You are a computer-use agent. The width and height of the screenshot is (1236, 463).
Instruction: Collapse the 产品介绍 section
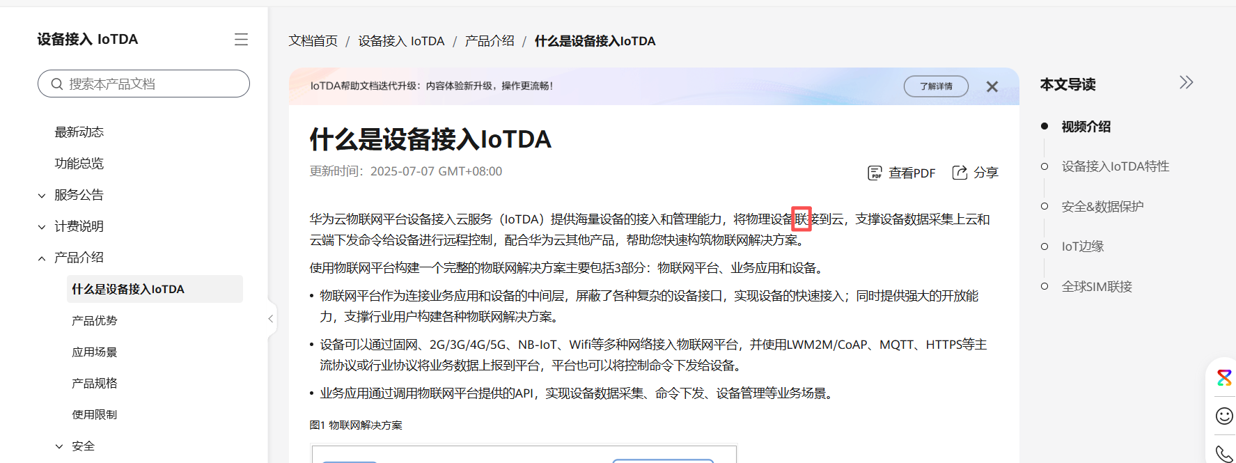[42, 258]
